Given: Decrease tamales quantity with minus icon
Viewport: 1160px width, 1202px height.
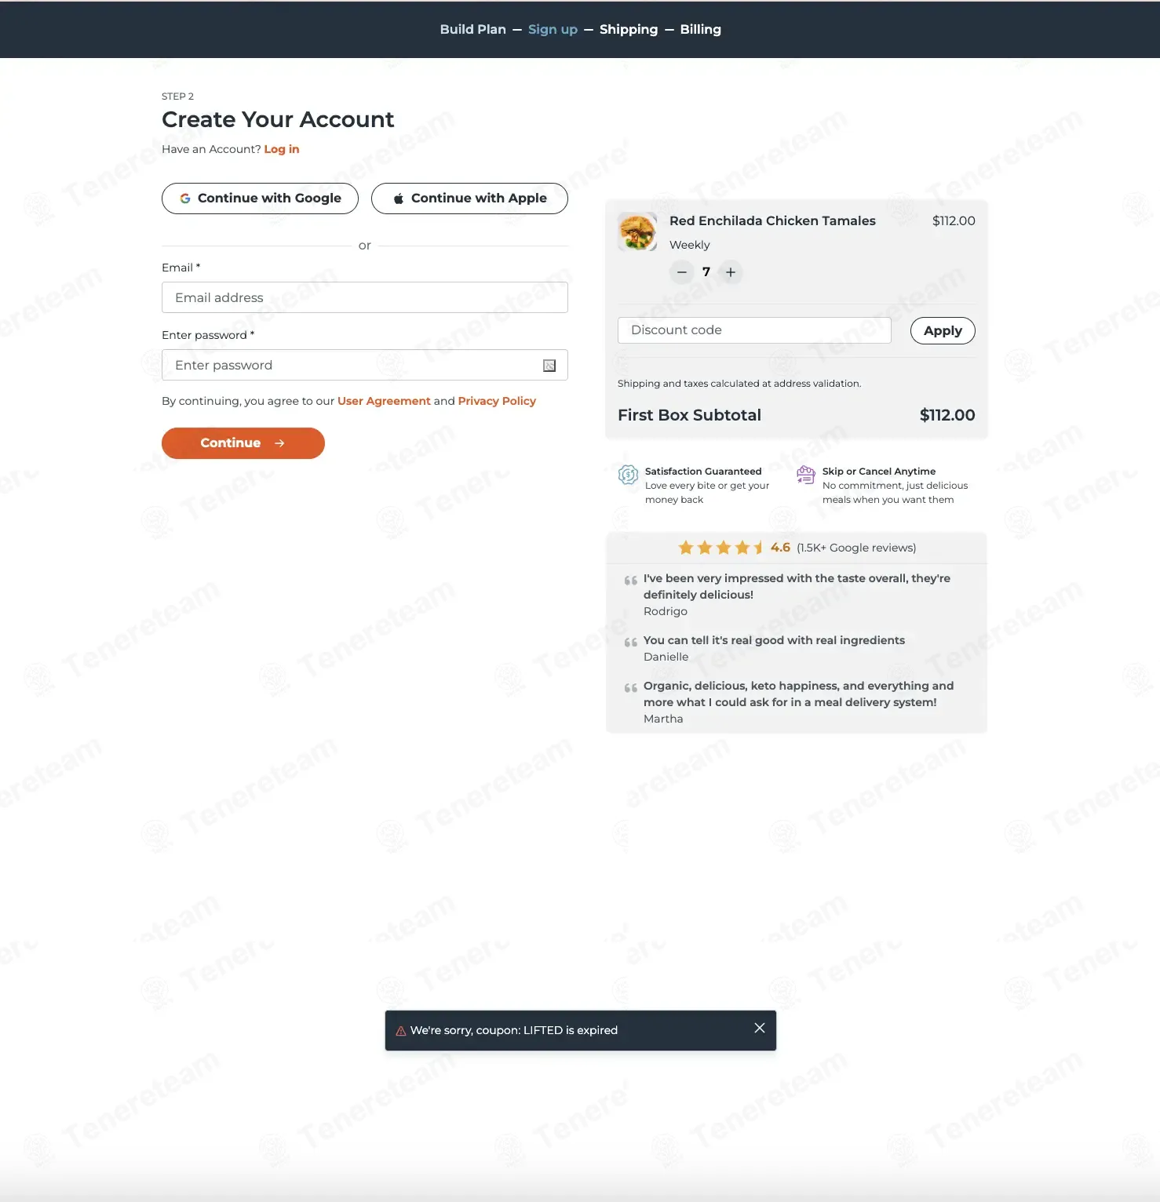Looking at the screenshot, I should pos(682,272).
